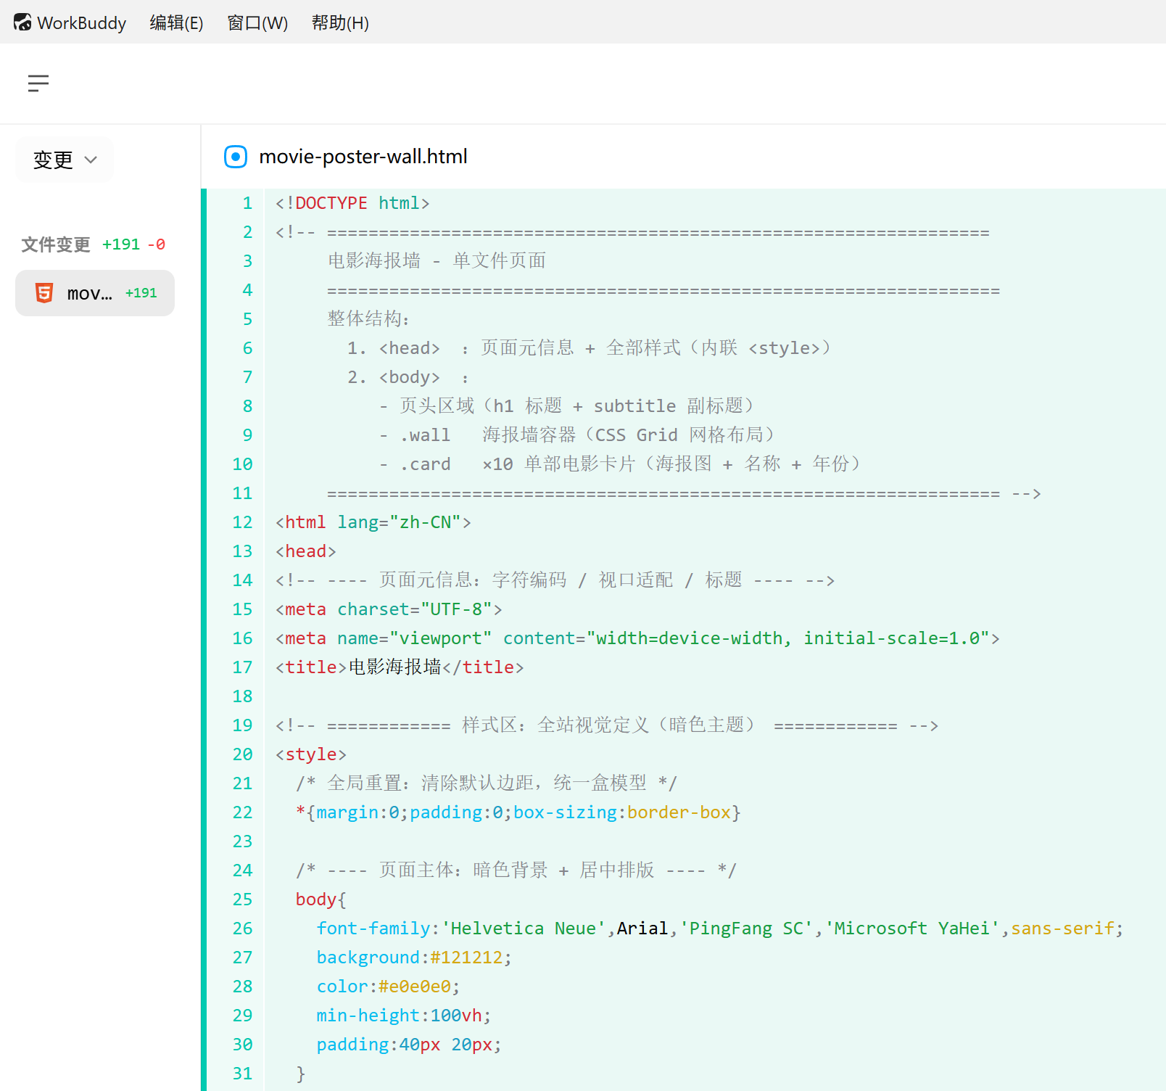Click the <style> tag on line 20

(311, 754)
